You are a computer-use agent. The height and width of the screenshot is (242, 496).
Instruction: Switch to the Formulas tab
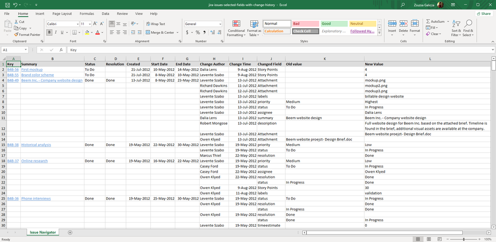(87, 14)
